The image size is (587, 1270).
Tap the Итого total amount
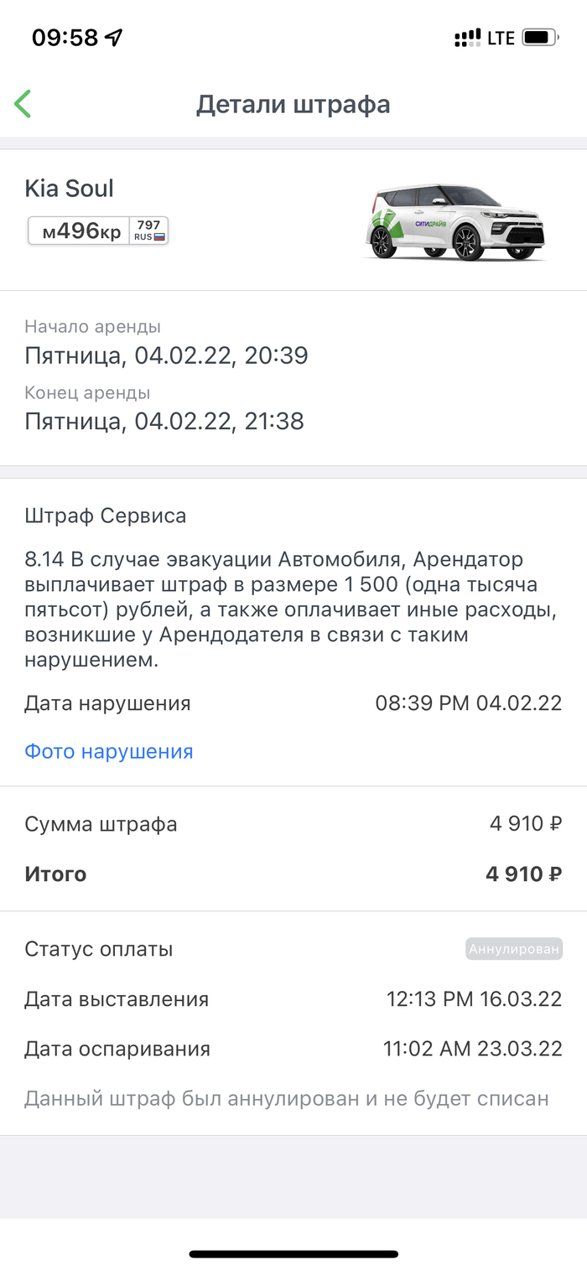pyautogui.click(x=523, y=874)
